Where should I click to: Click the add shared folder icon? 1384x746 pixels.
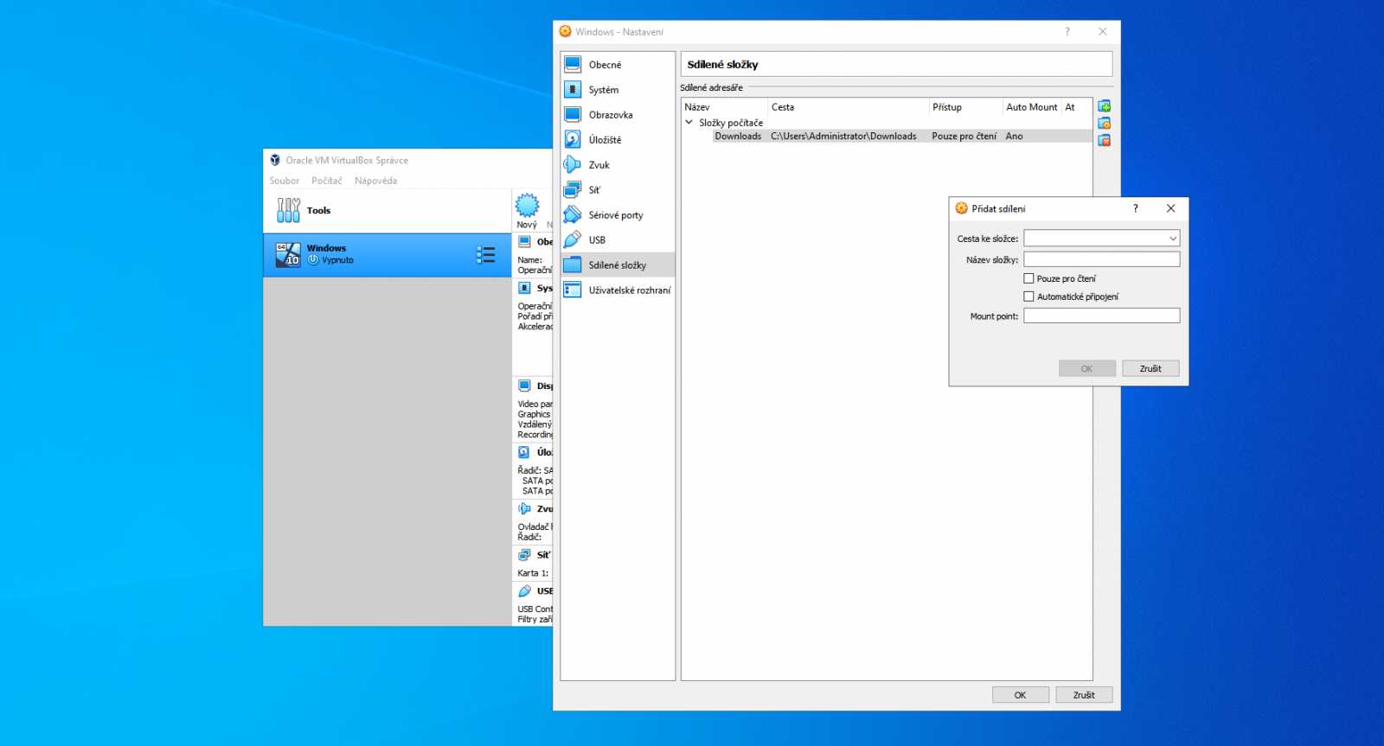tap(1105, 106)
